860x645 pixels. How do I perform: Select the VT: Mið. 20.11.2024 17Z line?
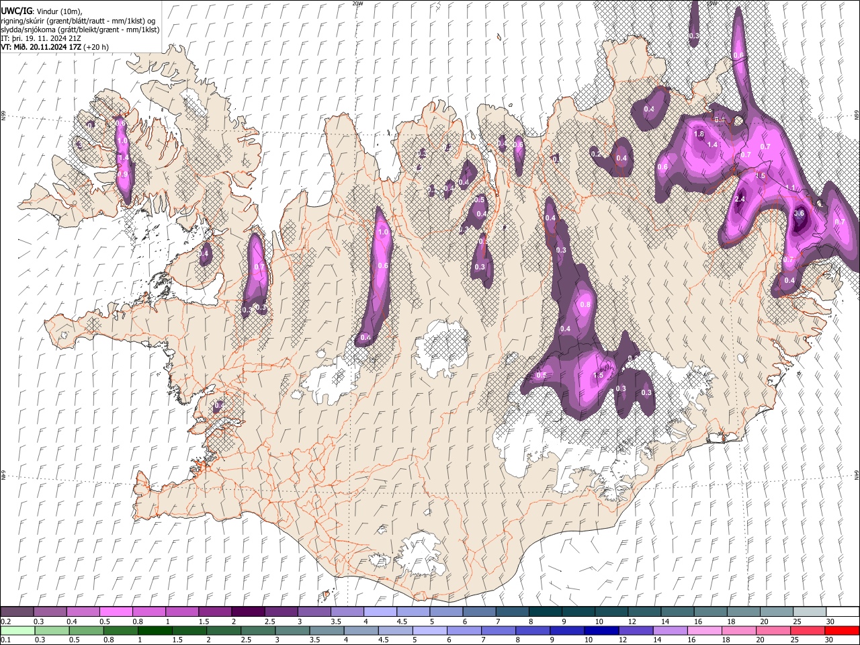pyautogui.click(x=55, y=47)
